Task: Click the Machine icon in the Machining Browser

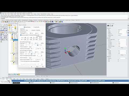Action: click(9, 27)
